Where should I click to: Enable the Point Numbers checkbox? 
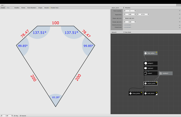point(26,8)
